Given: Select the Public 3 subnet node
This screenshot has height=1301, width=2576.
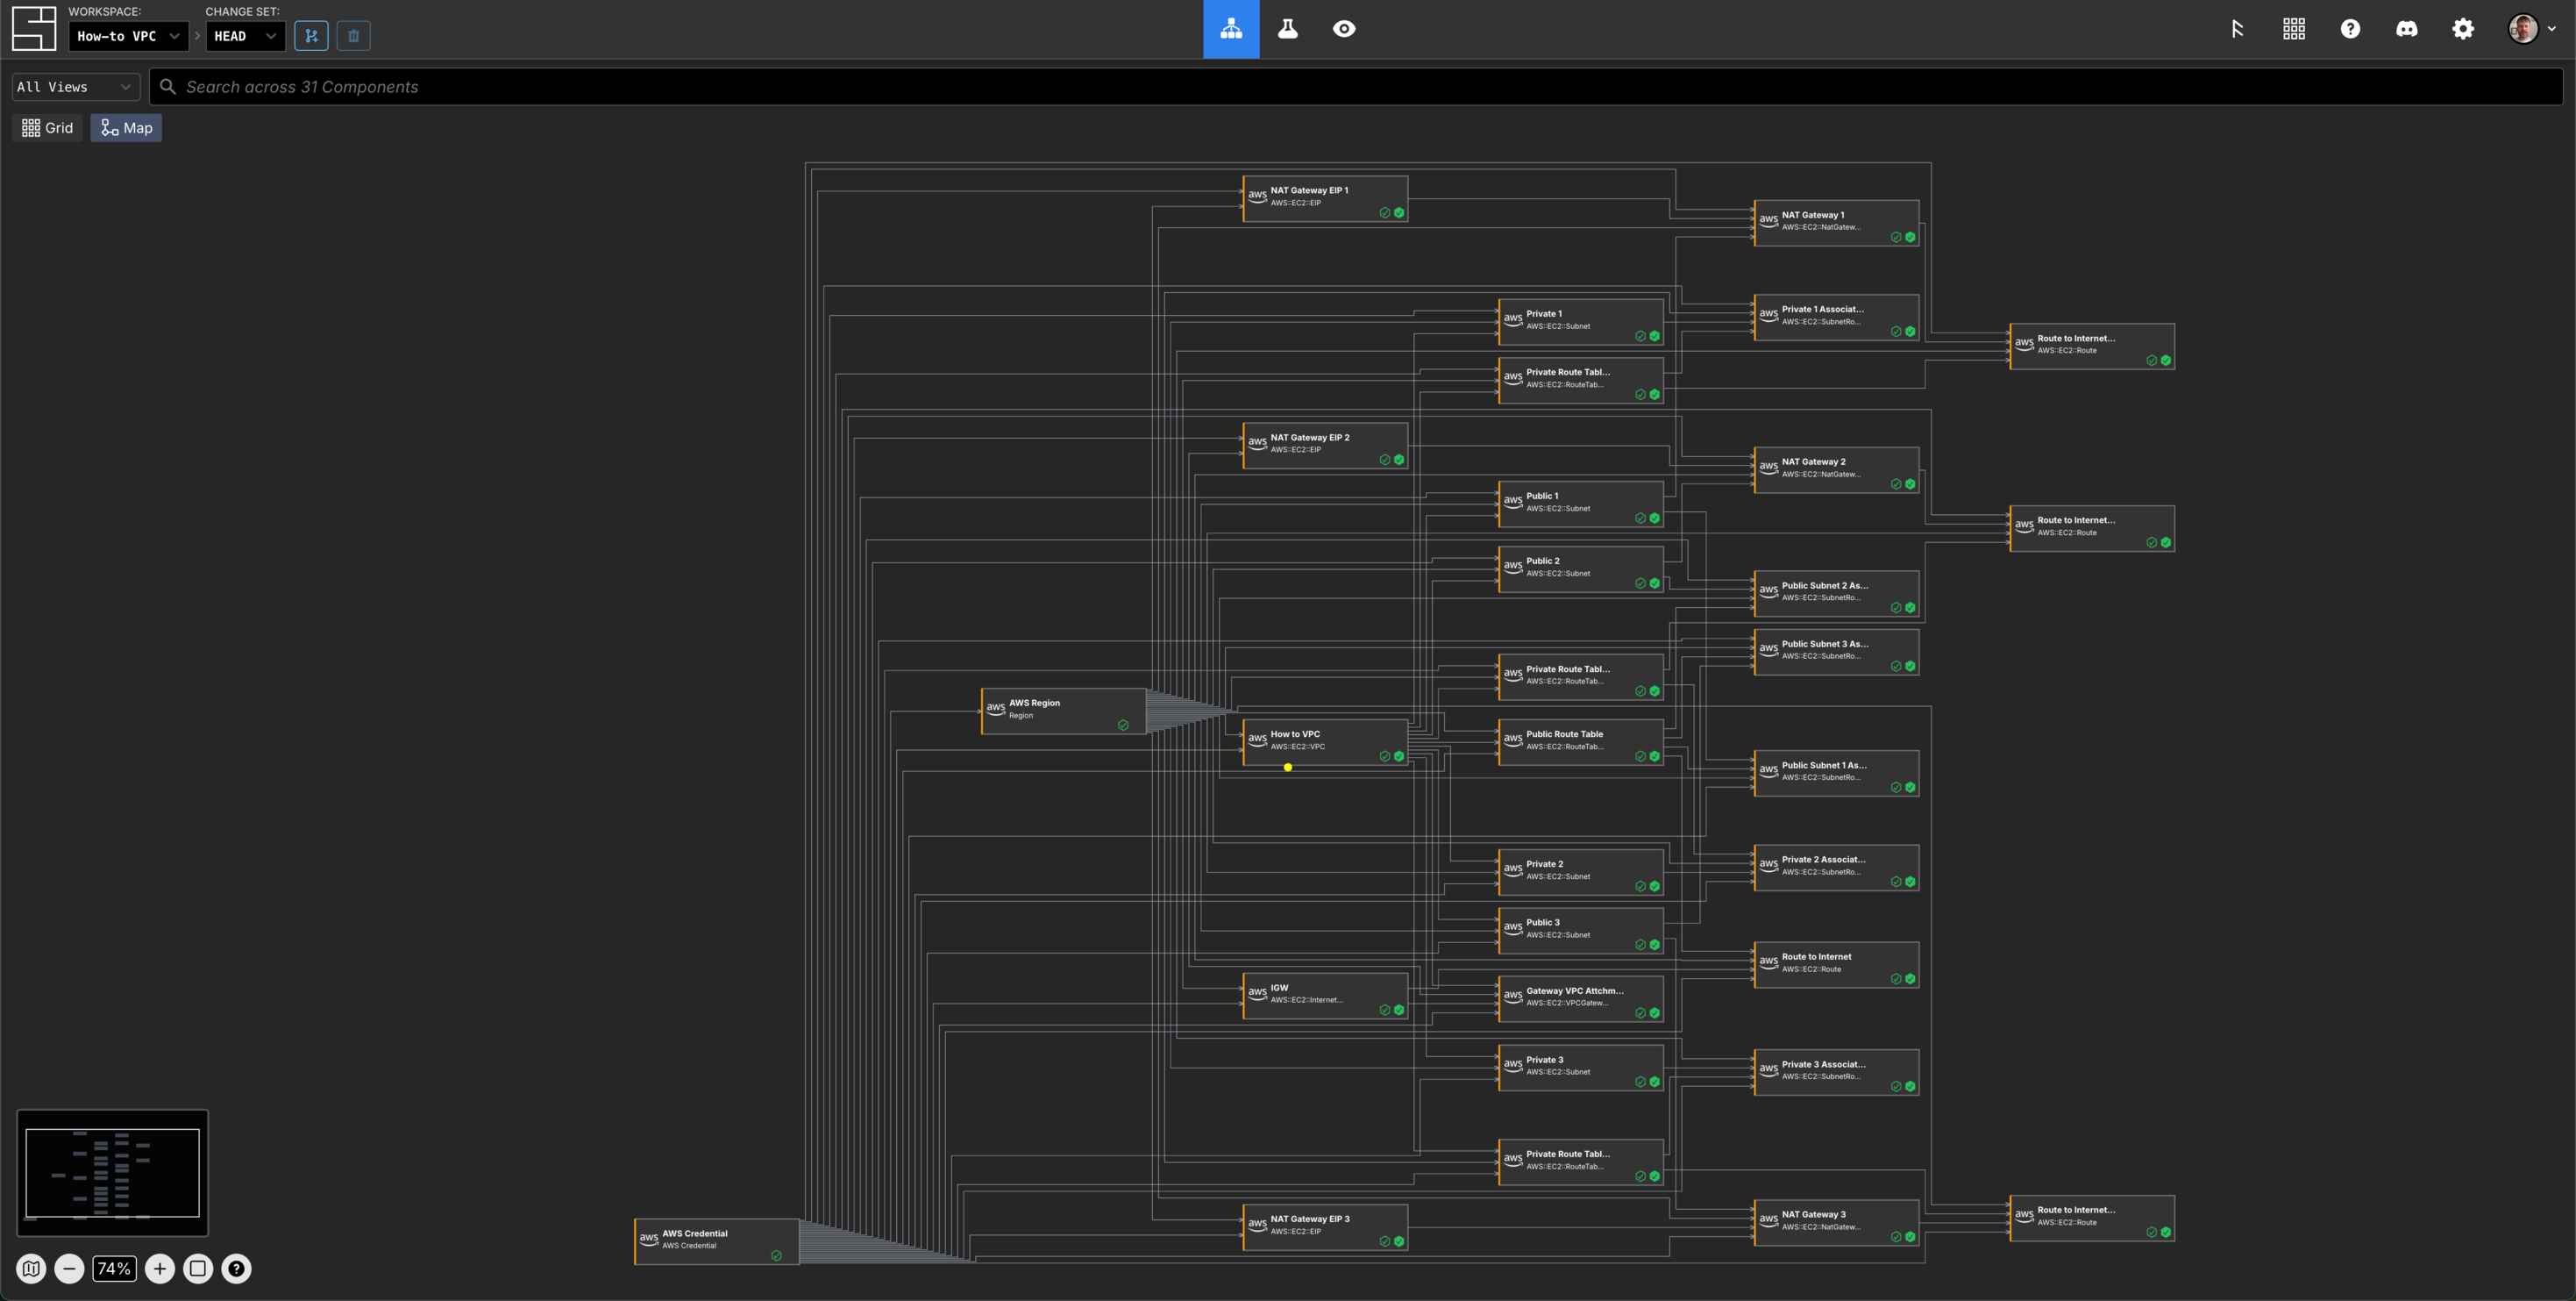Looking at the screenshot, I should [x=1581, y=931].
